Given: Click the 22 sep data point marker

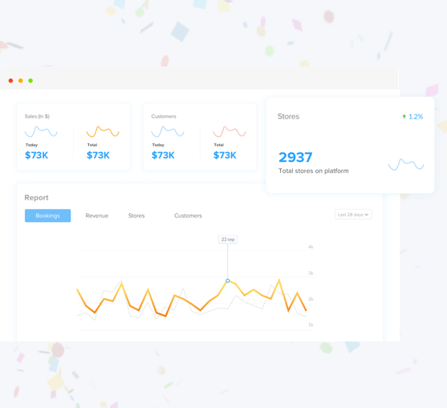Looking at the screenshot, I should click(x=227, y=281).
